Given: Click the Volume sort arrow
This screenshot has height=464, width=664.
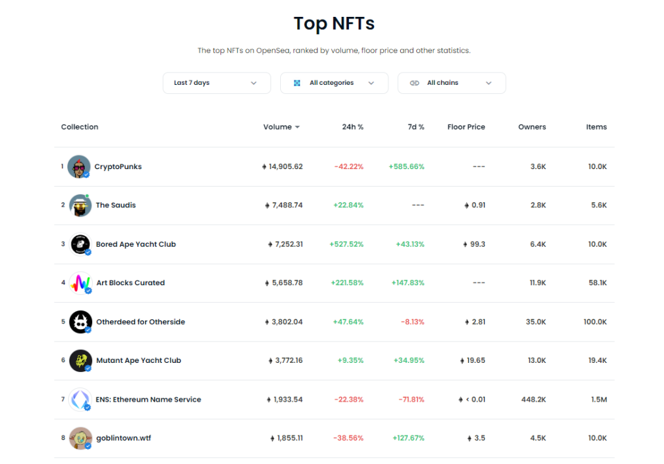Looking at the screenshot, I should coord(297,127).
